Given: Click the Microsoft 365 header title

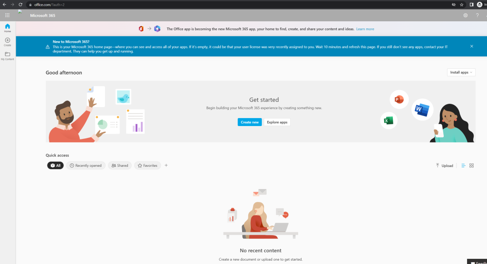Looking at the screenshot, I should pyautogui.click(x=42, y=15).
